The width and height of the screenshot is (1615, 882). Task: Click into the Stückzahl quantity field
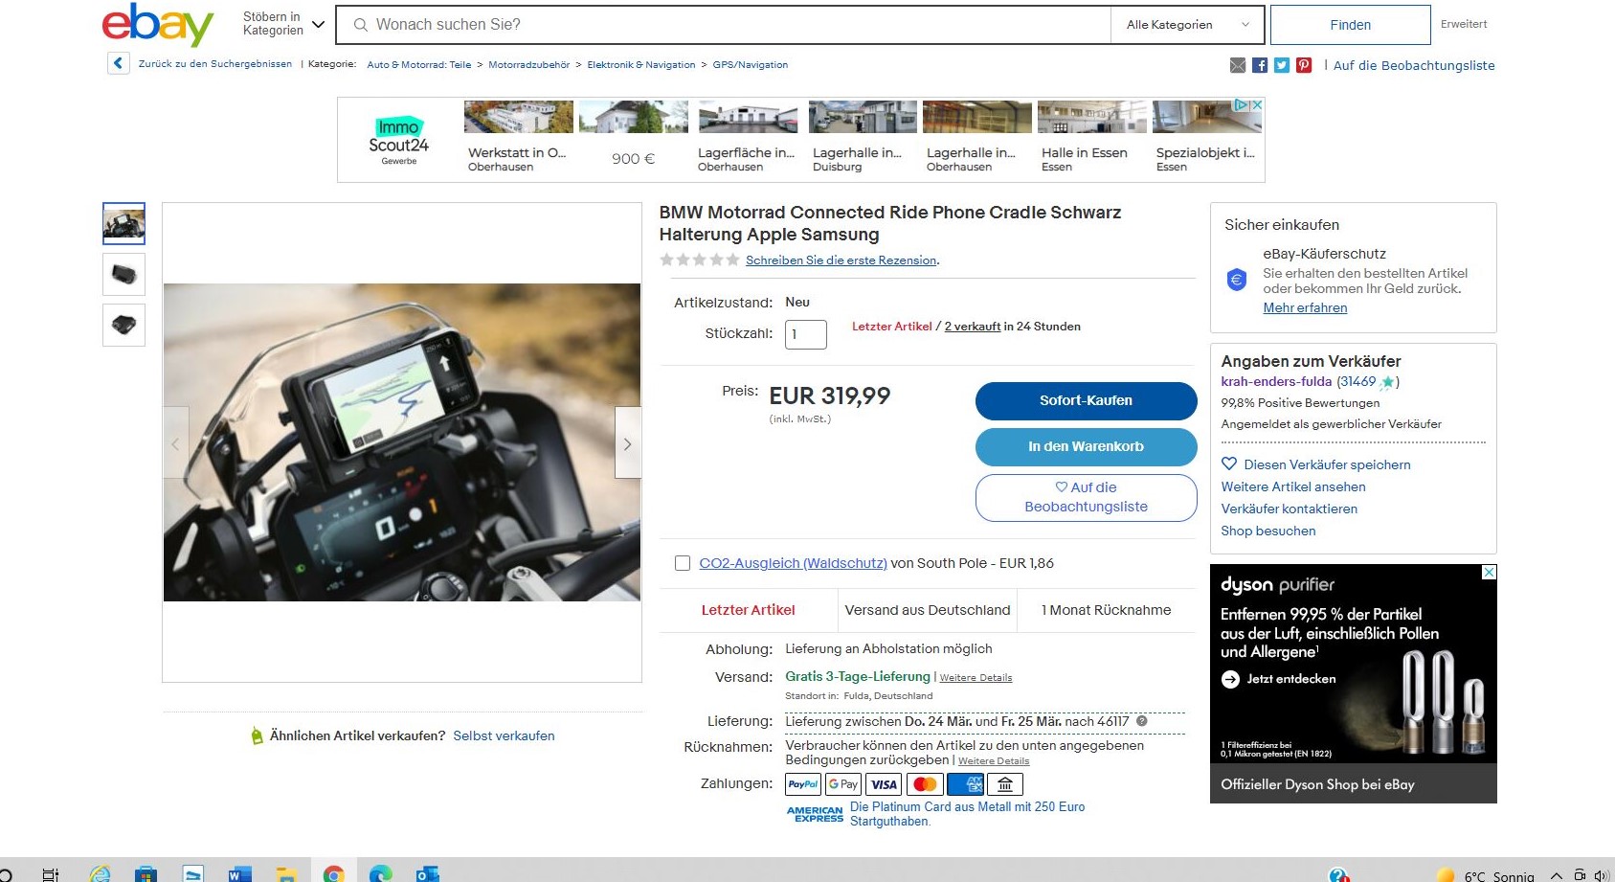805,334
